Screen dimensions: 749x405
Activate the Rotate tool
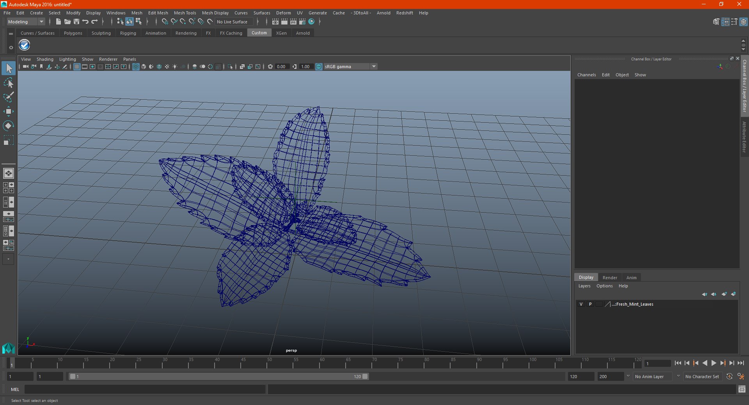[9, 125]
